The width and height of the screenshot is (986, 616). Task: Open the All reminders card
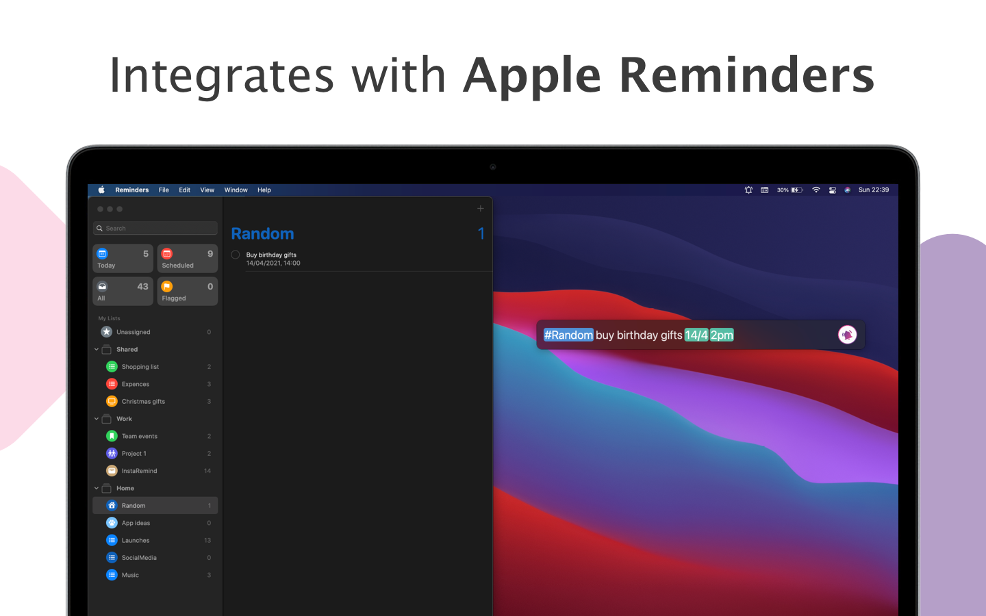[123, 292]
